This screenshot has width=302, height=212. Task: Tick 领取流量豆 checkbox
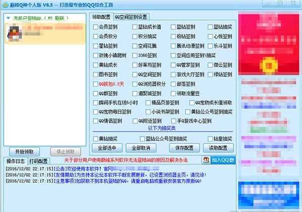[x=173, y=94]
